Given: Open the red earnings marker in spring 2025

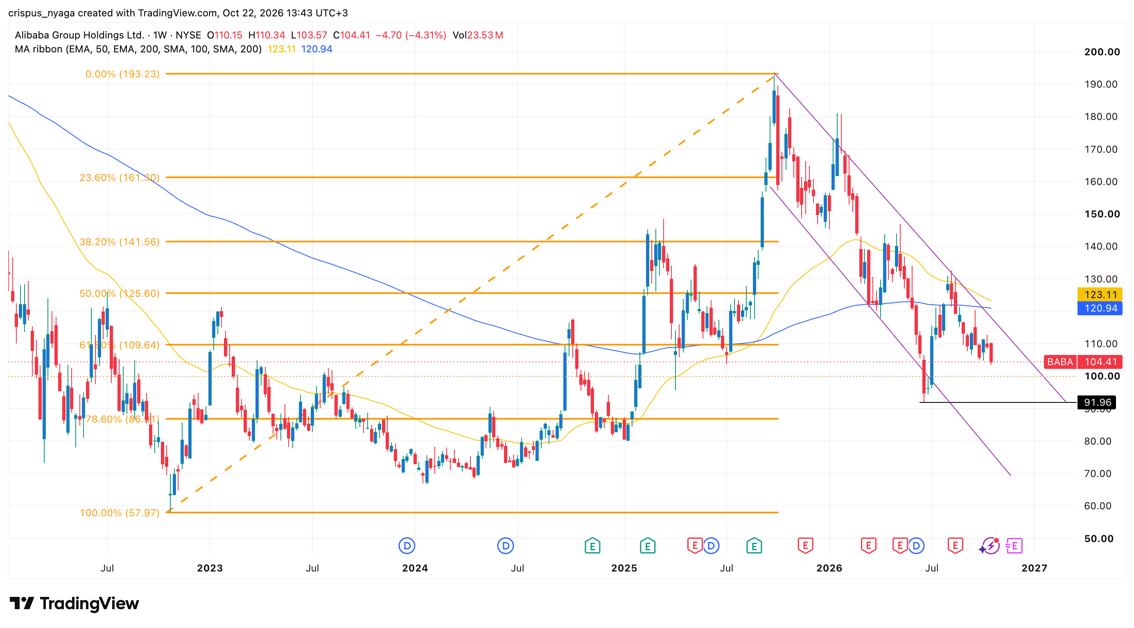Looking at the screenshot, I should click(695, 546).
